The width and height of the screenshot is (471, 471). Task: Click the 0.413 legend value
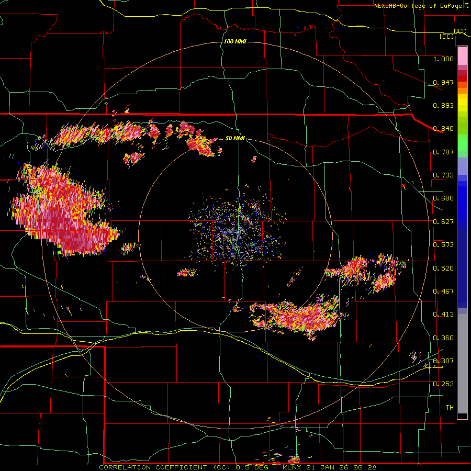443,315
